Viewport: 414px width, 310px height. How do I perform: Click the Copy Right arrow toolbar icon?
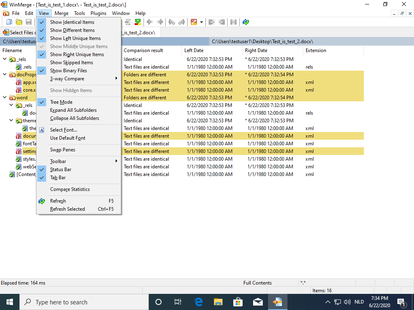click(150, 22)
